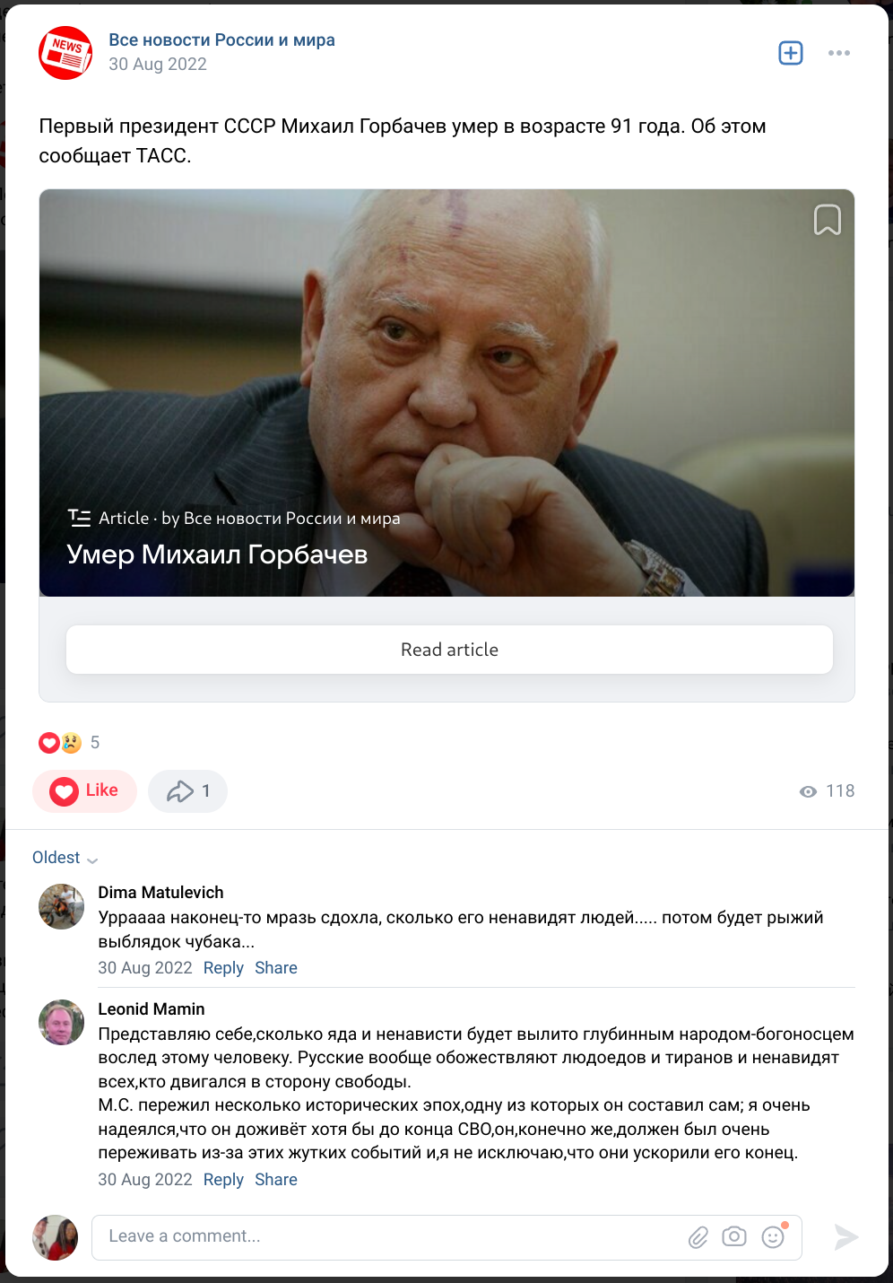Reply to Dima Matulevich's comment
Screen dimensions: 893x1283
pos(223,968)
